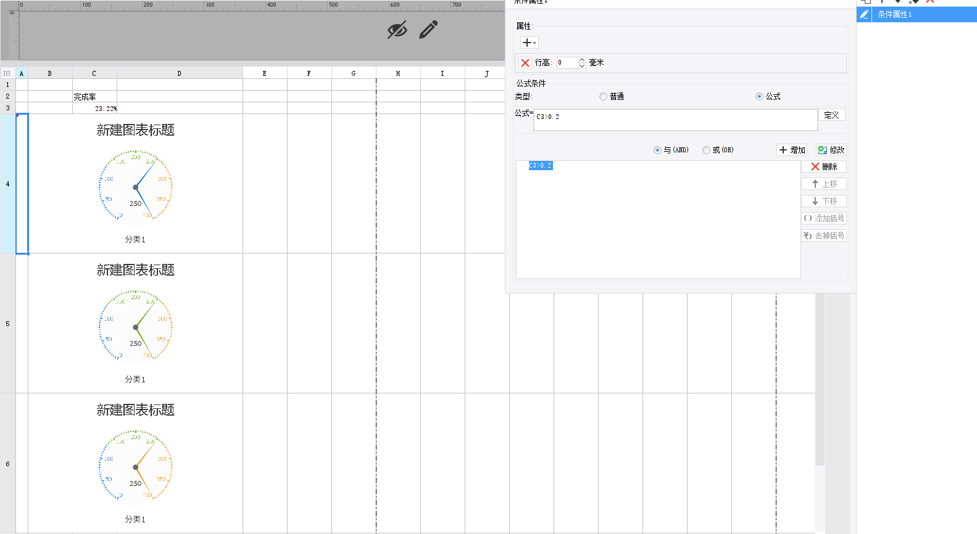Select row 5 header
This screenshot has width=977, height=534.
pos(7,324)
